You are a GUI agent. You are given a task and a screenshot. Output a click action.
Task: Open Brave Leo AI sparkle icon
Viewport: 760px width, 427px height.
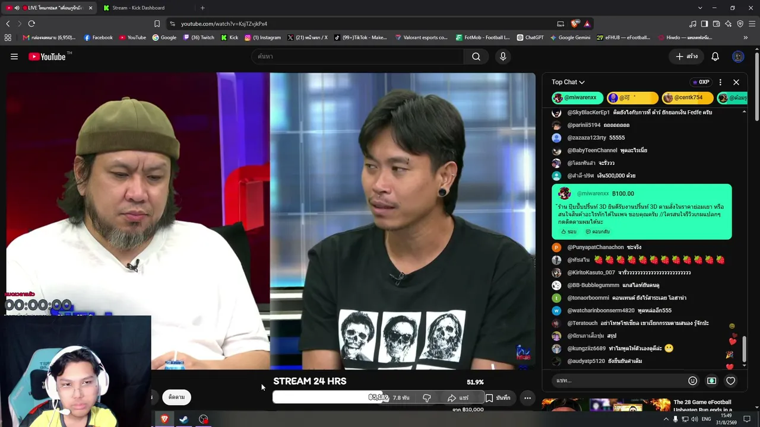coord(728,24)
